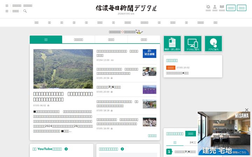Open the アプリご案内 touch-hand tile

[x=213, y=44]
